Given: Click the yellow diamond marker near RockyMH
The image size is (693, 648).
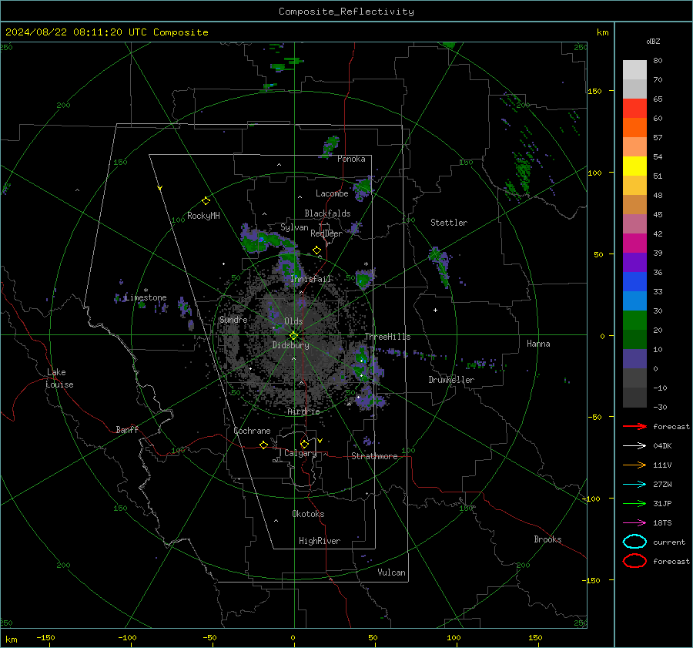Looking at the screenshot, I should tap(206, 201).
